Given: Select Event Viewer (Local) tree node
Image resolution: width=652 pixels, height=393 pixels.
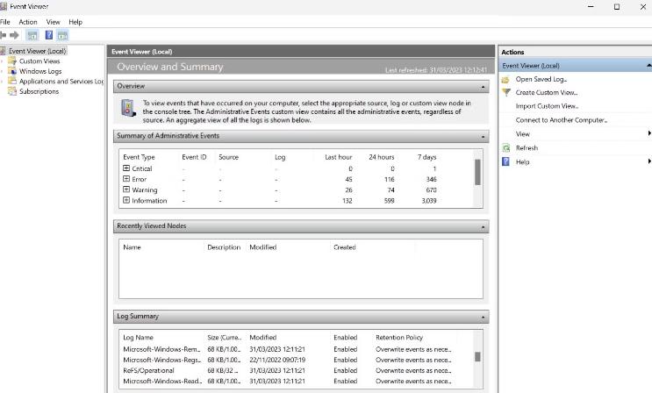Looking at the screenshot, I should [x=38, y=51].
